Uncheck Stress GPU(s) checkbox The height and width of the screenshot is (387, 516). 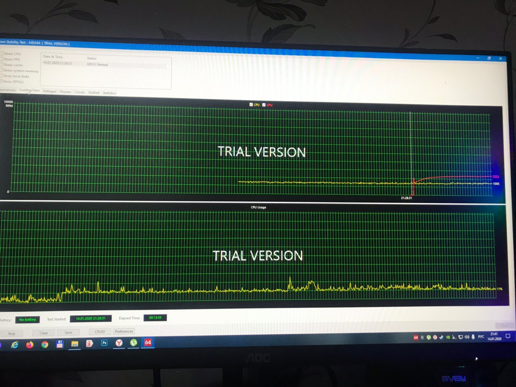click(2, 81)
